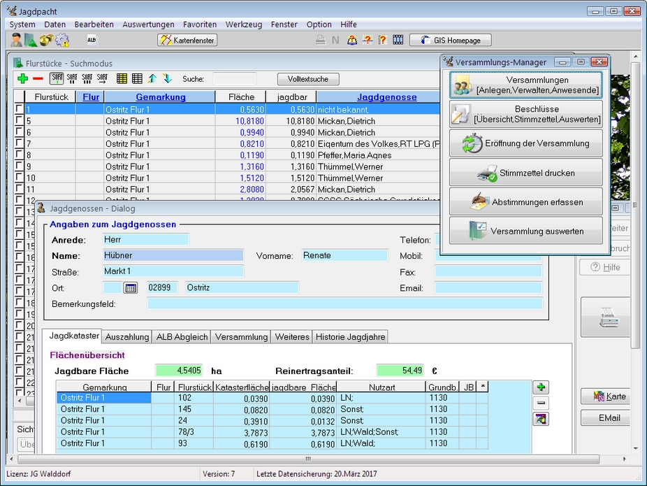Screen dimensions: 647x486
Task: Click the red minus delete icon in Flurstücke toolbar
Action: [38, 79]
